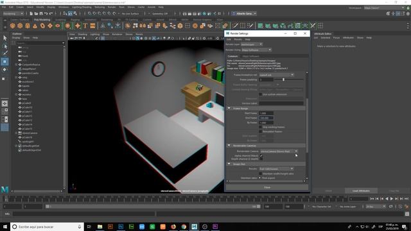
Task: Collapse the Frame Range section
Action: point(229,108)
